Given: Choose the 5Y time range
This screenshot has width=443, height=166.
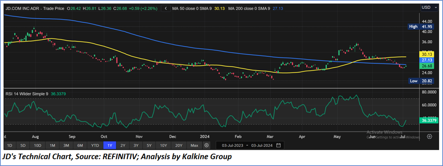Looking at the screenshot, I should click(149, 145).
